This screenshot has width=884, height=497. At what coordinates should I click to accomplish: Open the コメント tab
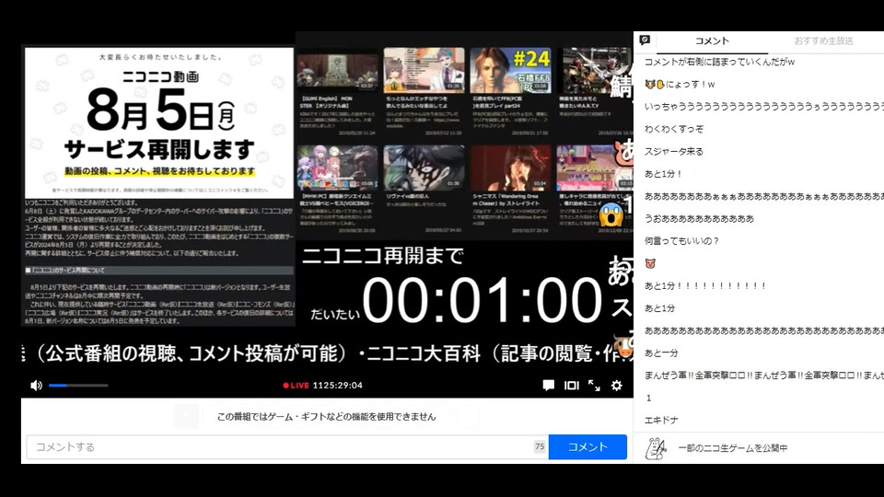[x=712, y=41]
